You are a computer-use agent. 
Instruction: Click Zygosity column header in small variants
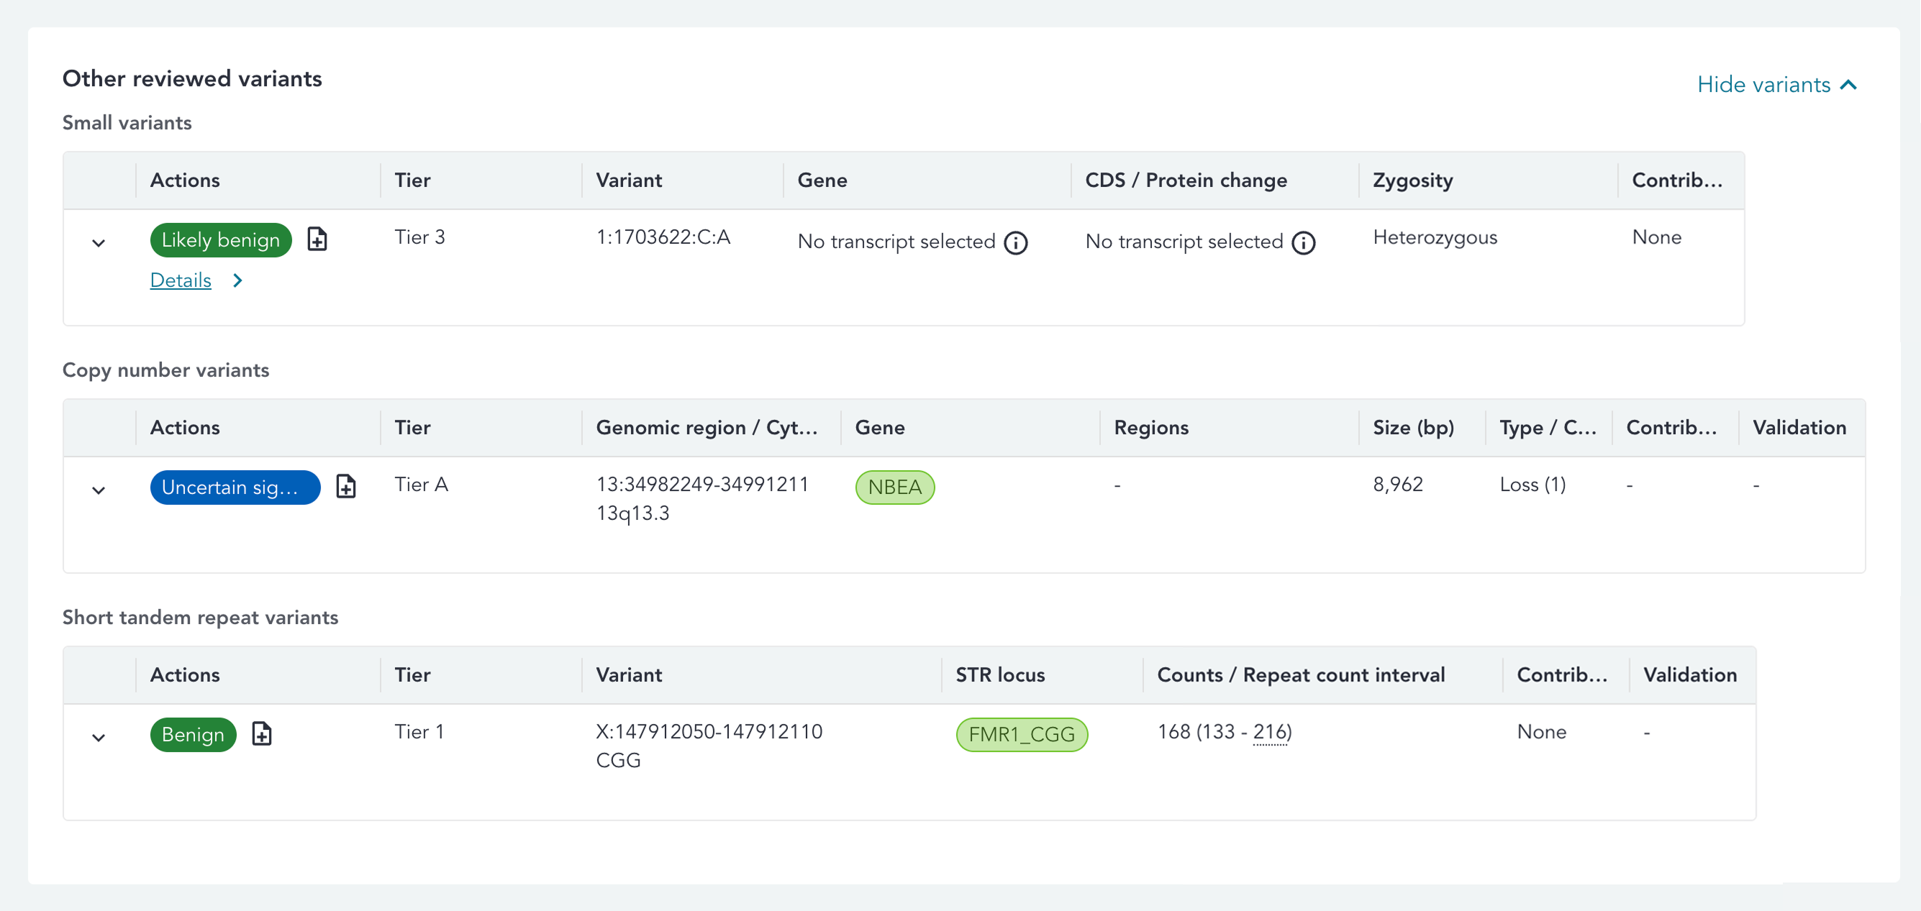coord(1412,180)
